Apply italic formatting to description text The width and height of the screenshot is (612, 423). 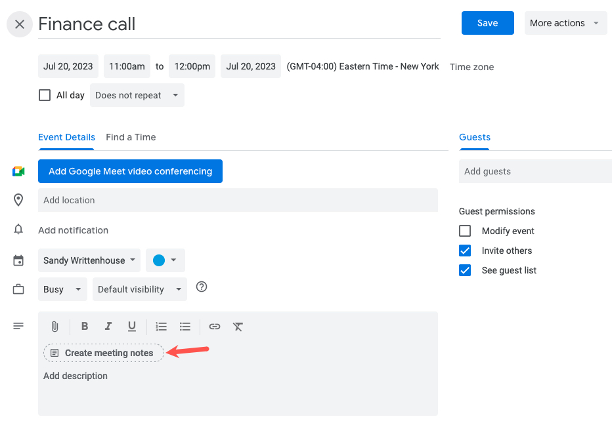[x=108, y=326]
